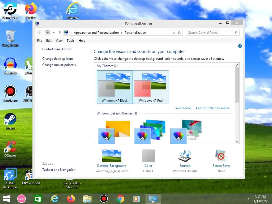Go to Control Panel Home
Image resolution: width=272 pixels, height=204 pixels.
57,49
